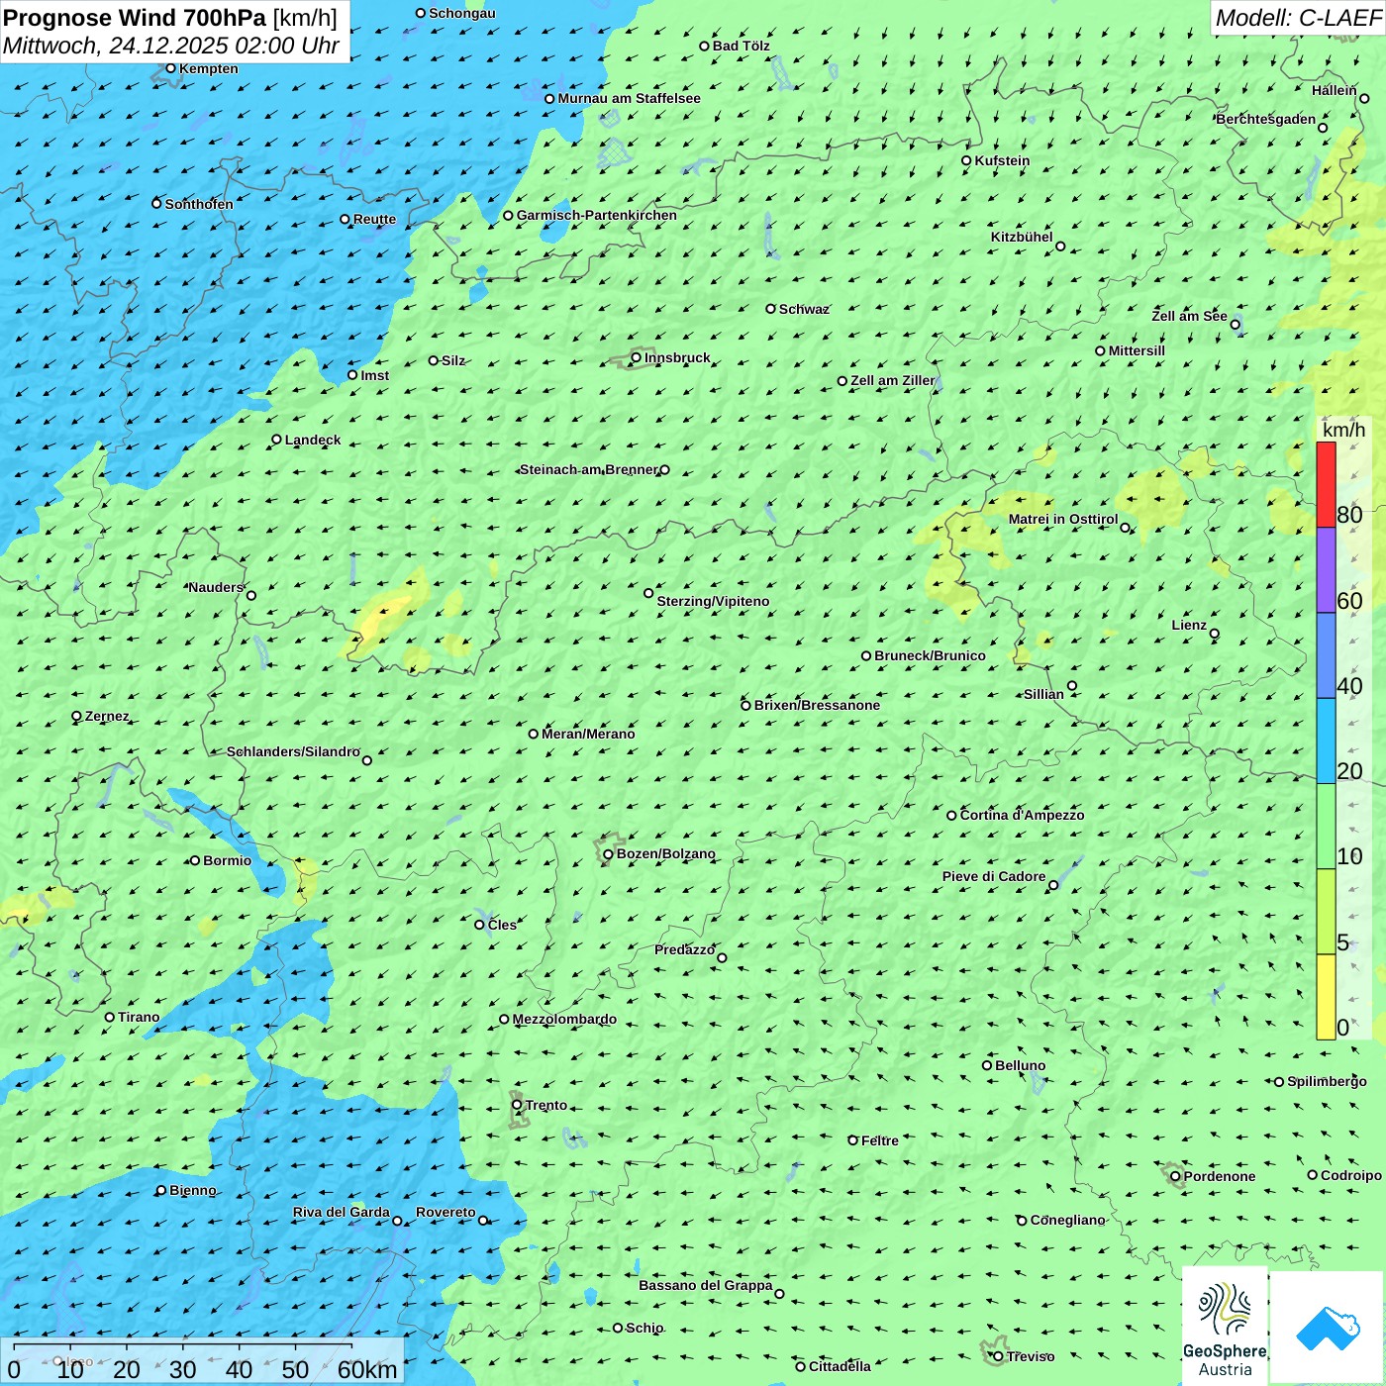Click the Kufstein location marker
1386x1386 pixels.
pyautogui.click(x=967, y=160)
